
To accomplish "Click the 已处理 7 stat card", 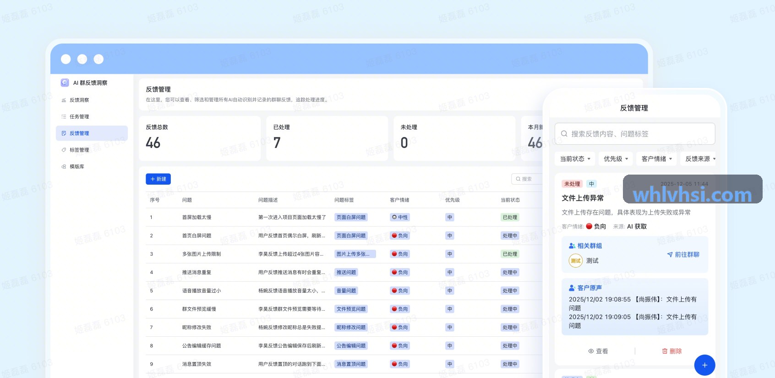I will click(x=327, y=138).
